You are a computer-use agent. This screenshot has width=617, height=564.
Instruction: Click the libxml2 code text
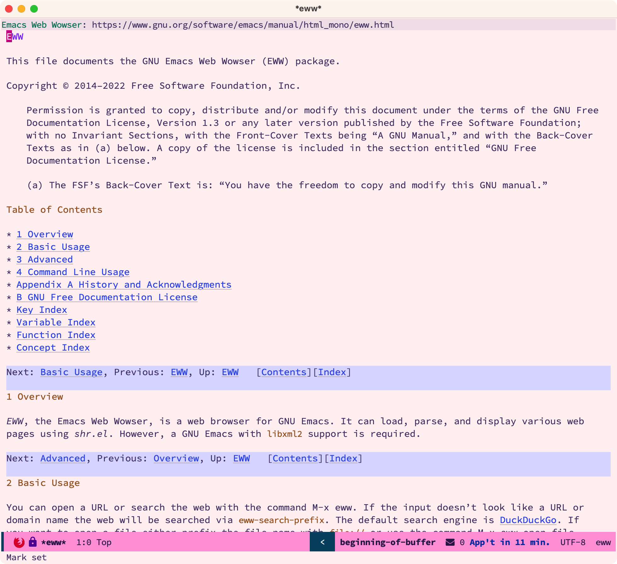[x=285, y=434]
